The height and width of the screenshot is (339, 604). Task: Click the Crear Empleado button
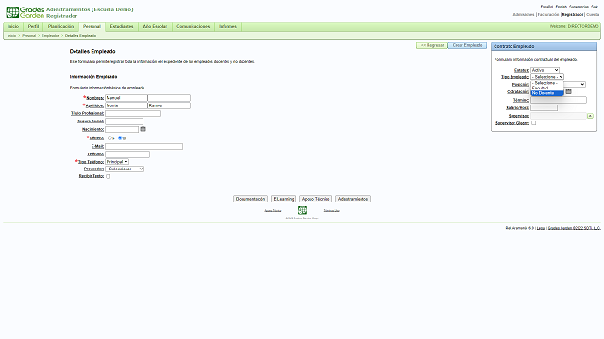click(467, 45)
